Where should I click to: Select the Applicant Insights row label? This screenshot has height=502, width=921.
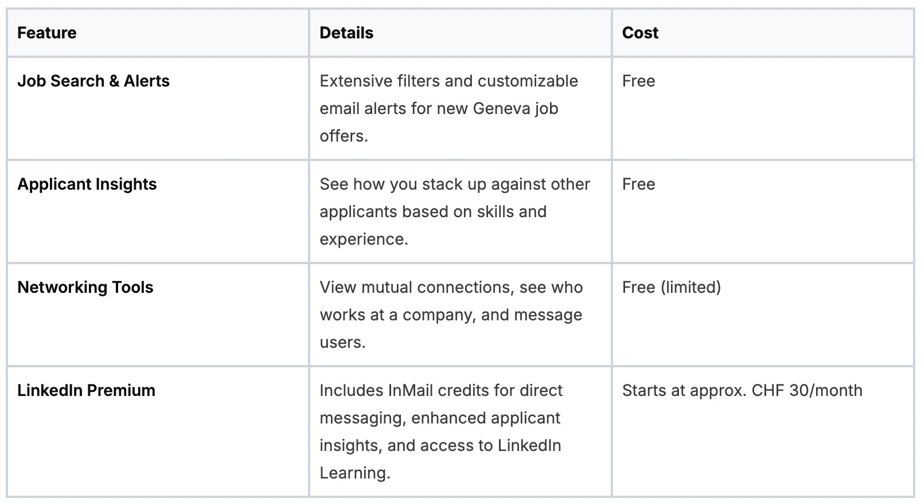(87, 184)
